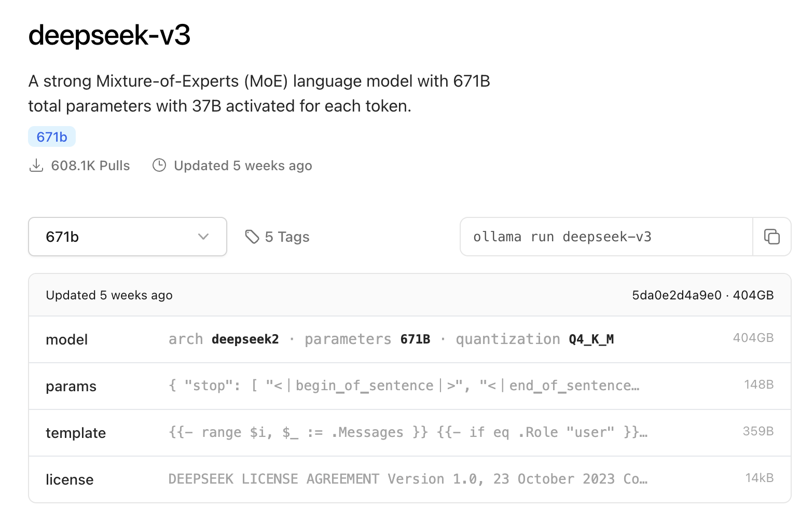Click the clock icon beside Updated
Screen dimensions: 800x522
coord(159,166)
